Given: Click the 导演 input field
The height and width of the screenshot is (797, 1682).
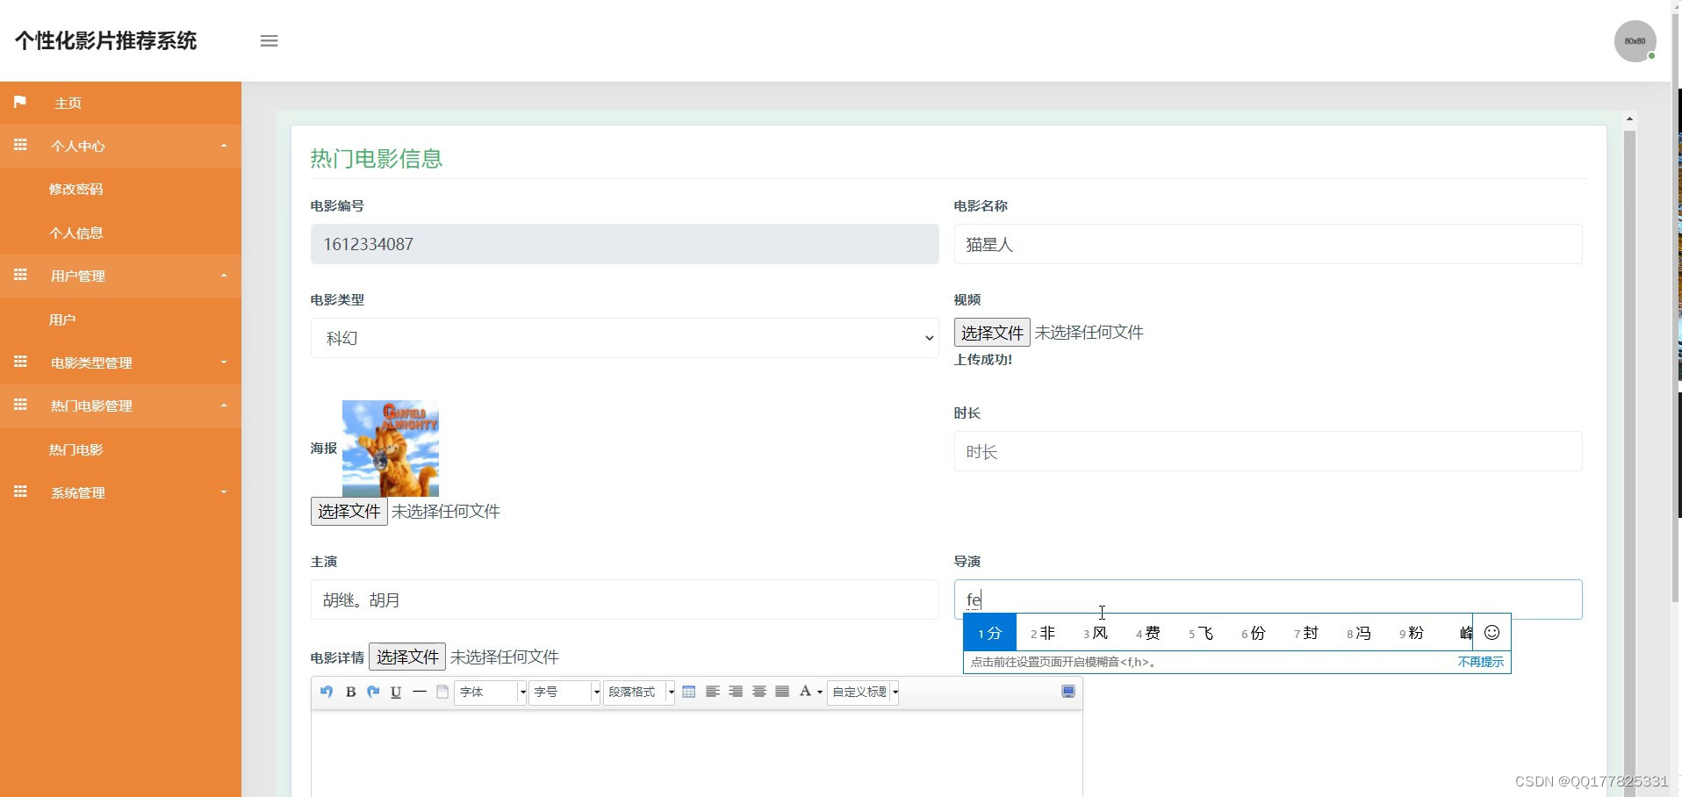Looking at the screenshot, I should (1268, 600).
